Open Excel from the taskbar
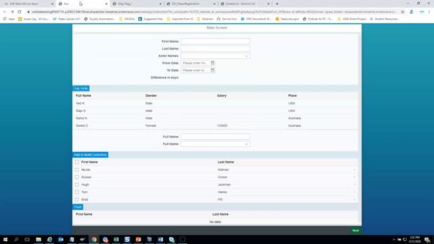 (x=116, y=239)
